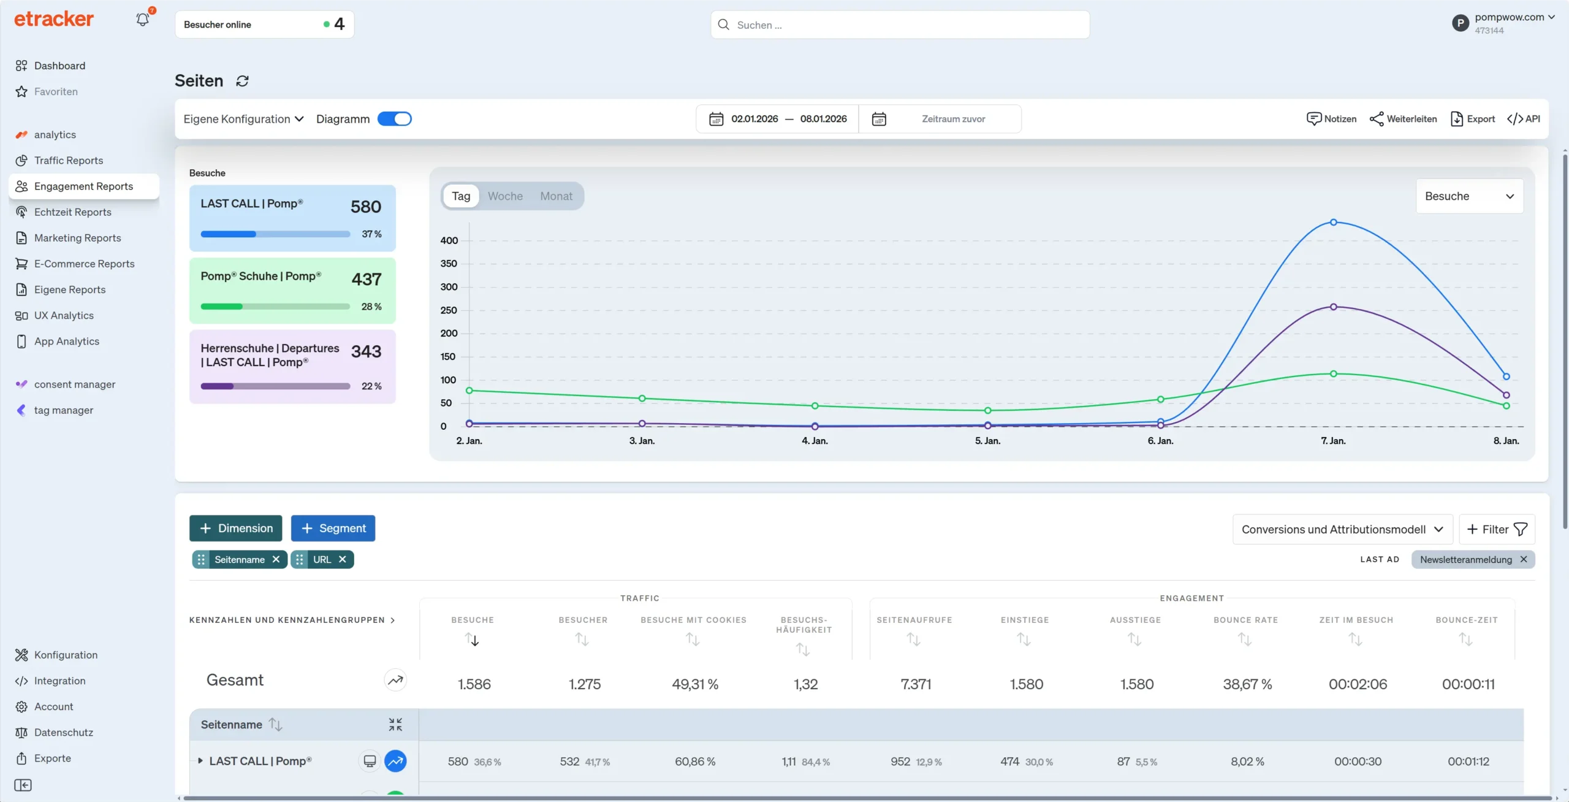Toggle the Gesamt trend line in chart
1569x802 pixels.
coord(395,679)
